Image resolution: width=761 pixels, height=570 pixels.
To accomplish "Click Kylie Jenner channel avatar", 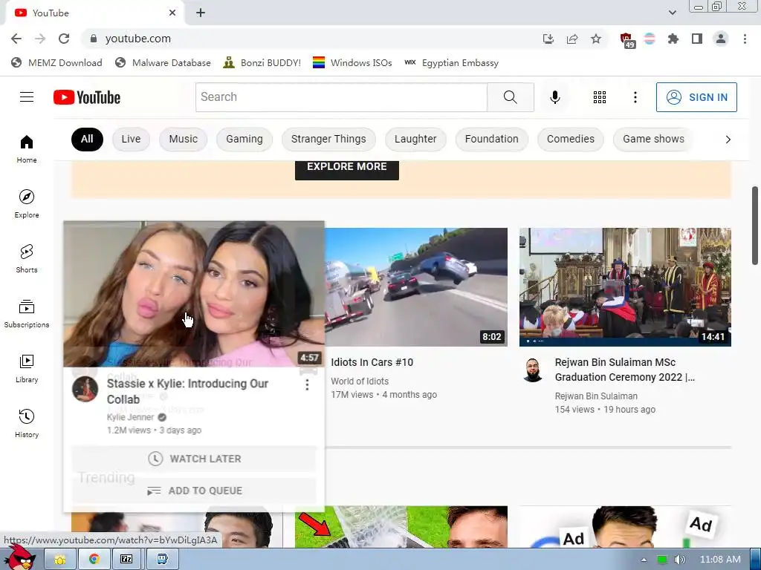I will coord(85,389).
